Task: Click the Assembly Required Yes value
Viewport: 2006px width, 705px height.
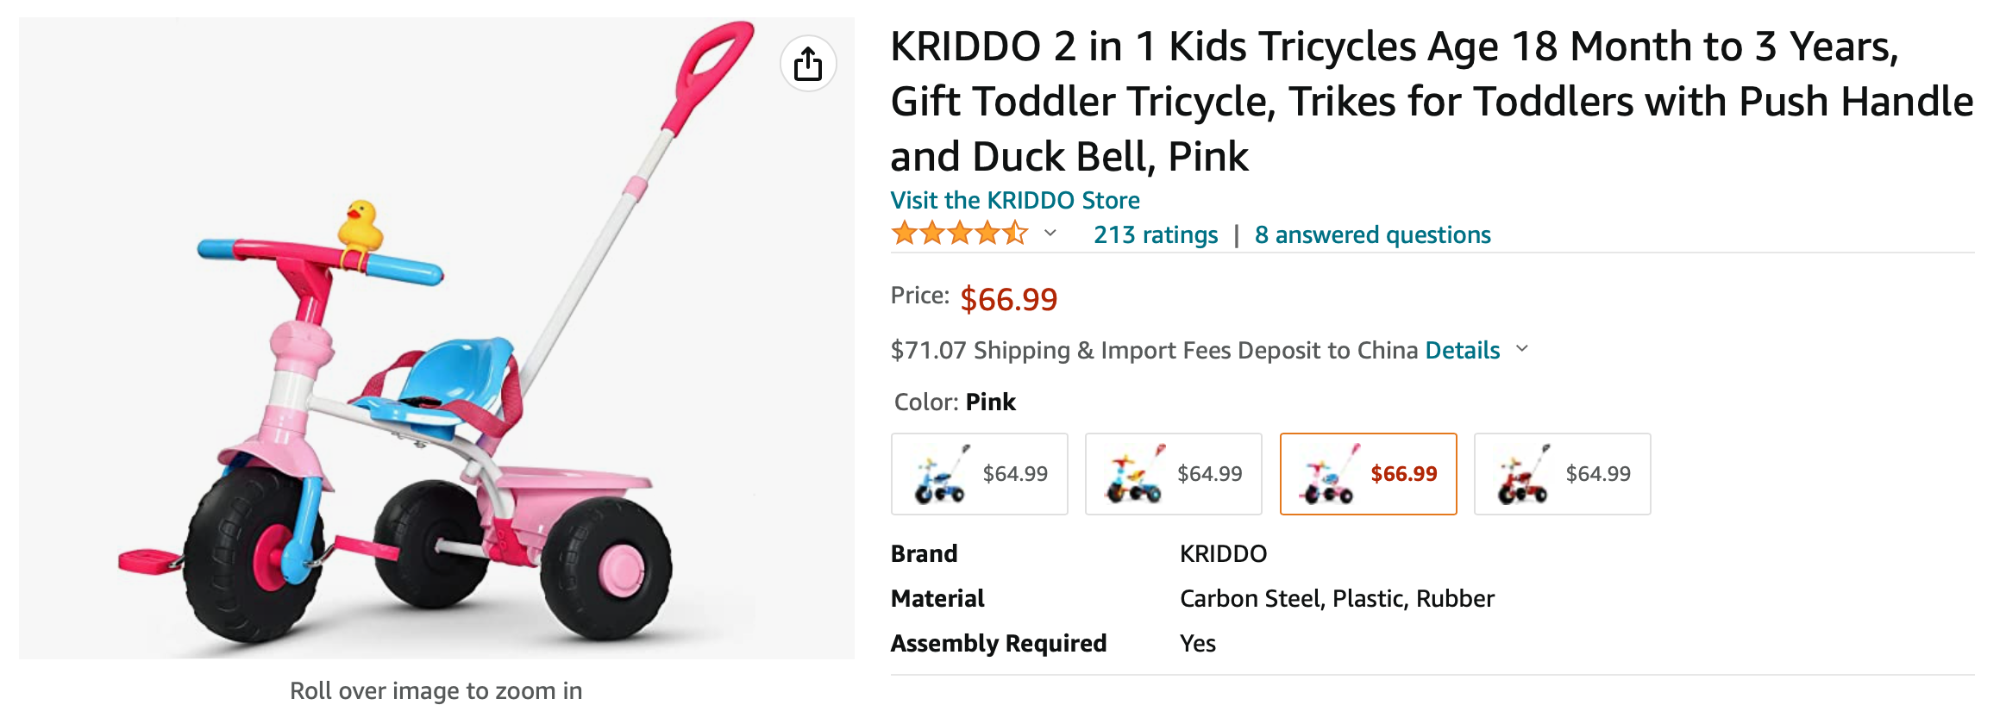Action: 1198,643
